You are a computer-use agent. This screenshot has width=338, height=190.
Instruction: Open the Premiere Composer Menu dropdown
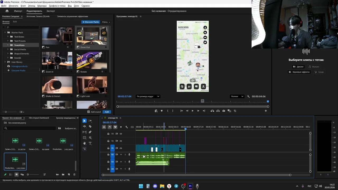106,22
